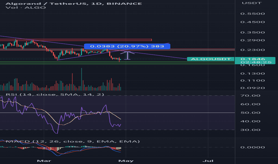Screen dimensions: 278x164
Task: Select the upper red resistance zone rectangle
Action: click(x=76, y=40)
